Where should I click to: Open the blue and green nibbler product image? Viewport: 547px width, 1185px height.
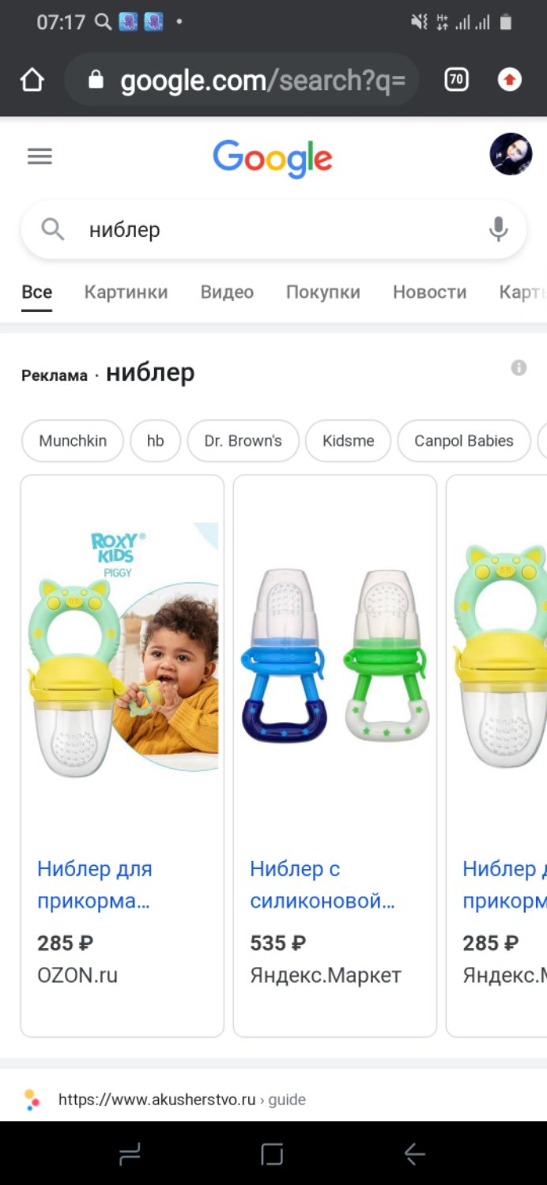(x=335, y=656)
